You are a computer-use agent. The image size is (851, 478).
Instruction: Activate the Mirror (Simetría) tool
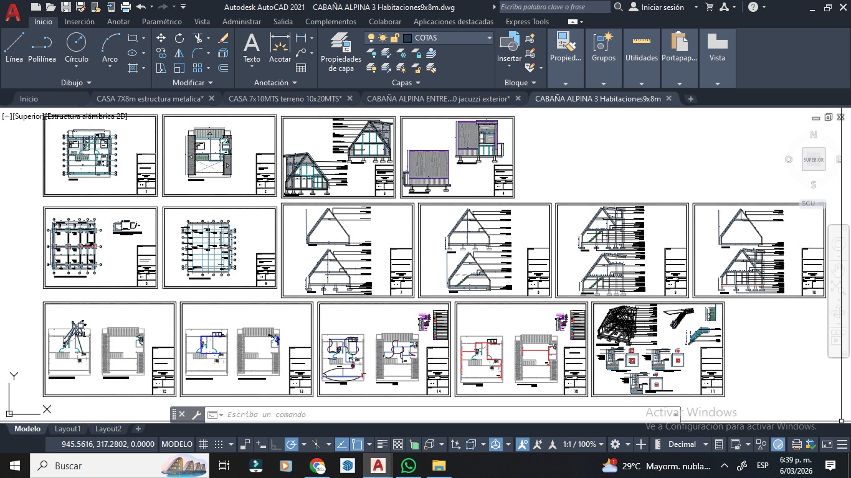(179, 53)
